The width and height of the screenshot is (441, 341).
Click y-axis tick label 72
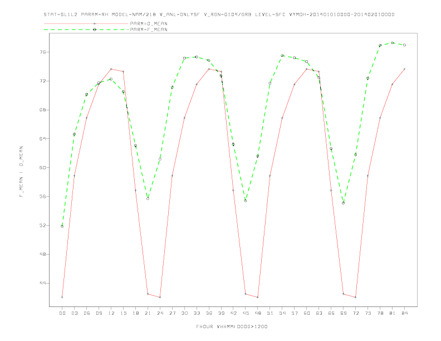[x=42, y=81]
